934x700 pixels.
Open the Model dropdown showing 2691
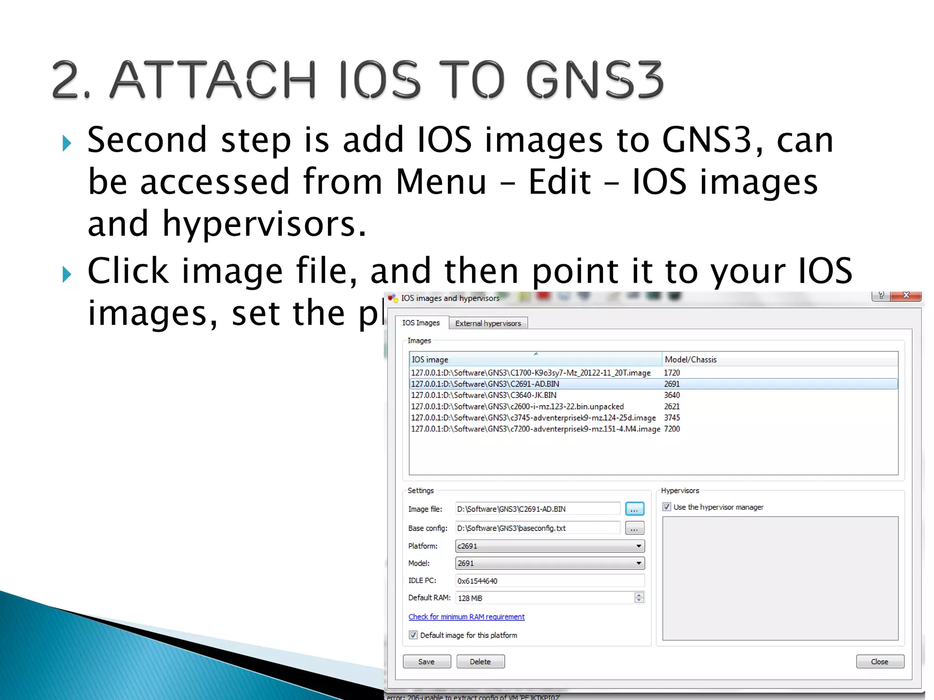click(550, 563)
